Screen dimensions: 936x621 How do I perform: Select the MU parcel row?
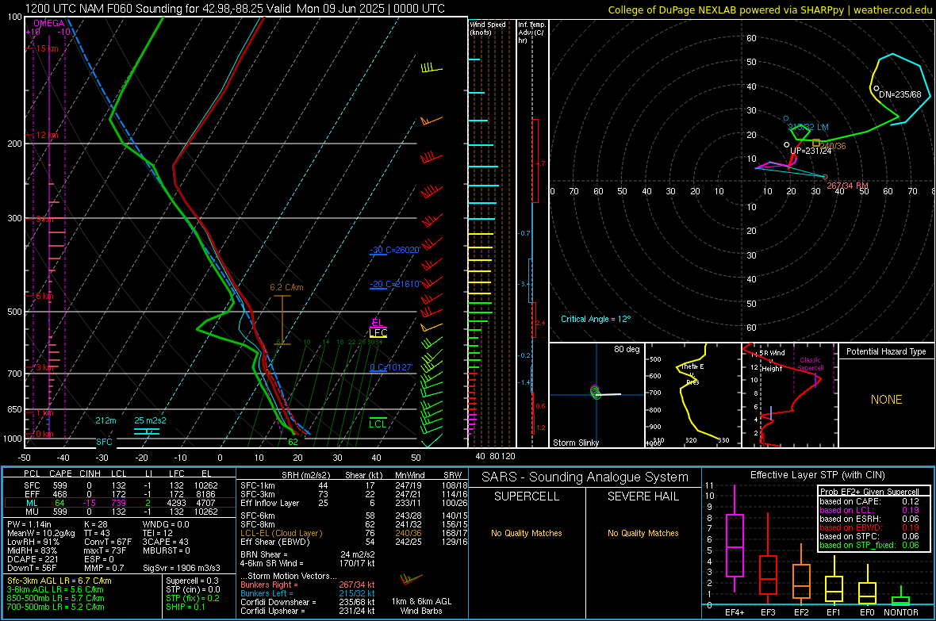[119, 512]
